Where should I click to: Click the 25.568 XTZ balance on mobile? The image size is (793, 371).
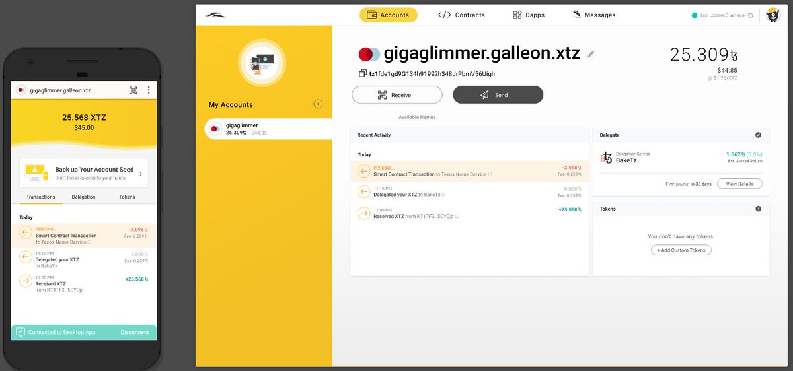pos(84,118)
